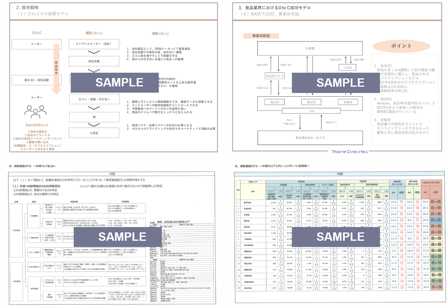Image resolution: width=448 pixels, height=306 pixels.
Task: Click the underlined 'D to C' heading
Action: tap(37, 32)
